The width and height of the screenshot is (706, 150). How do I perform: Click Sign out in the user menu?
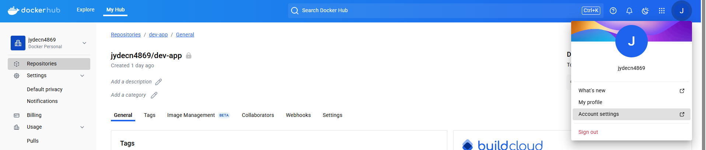(x=588, y=132)
